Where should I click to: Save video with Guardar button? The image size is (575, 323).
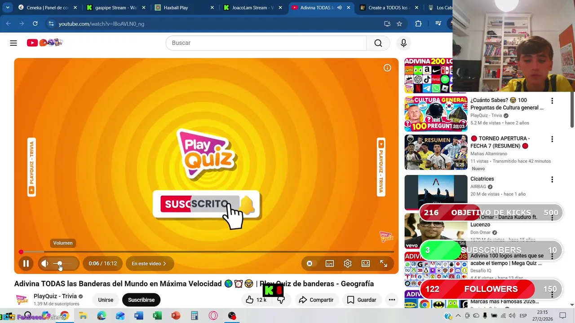point(362,300)
